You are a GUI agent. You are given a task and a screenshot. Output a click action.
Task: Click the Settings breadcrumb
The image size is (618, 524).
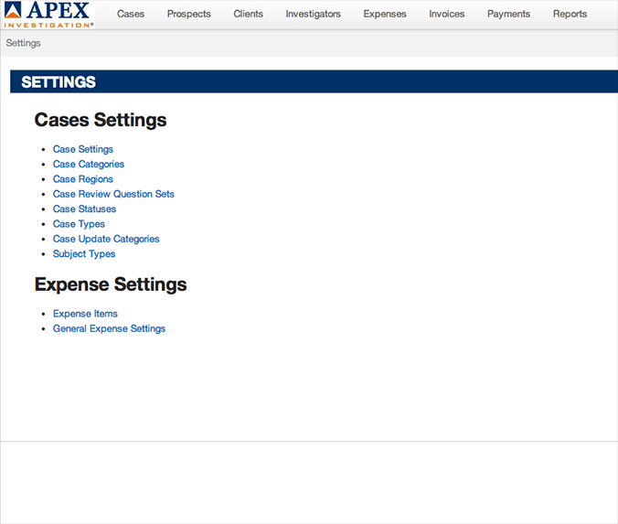tap(23, 43)
